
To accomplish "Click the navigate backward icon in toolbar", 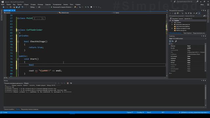I will click(x=4, y=7).
